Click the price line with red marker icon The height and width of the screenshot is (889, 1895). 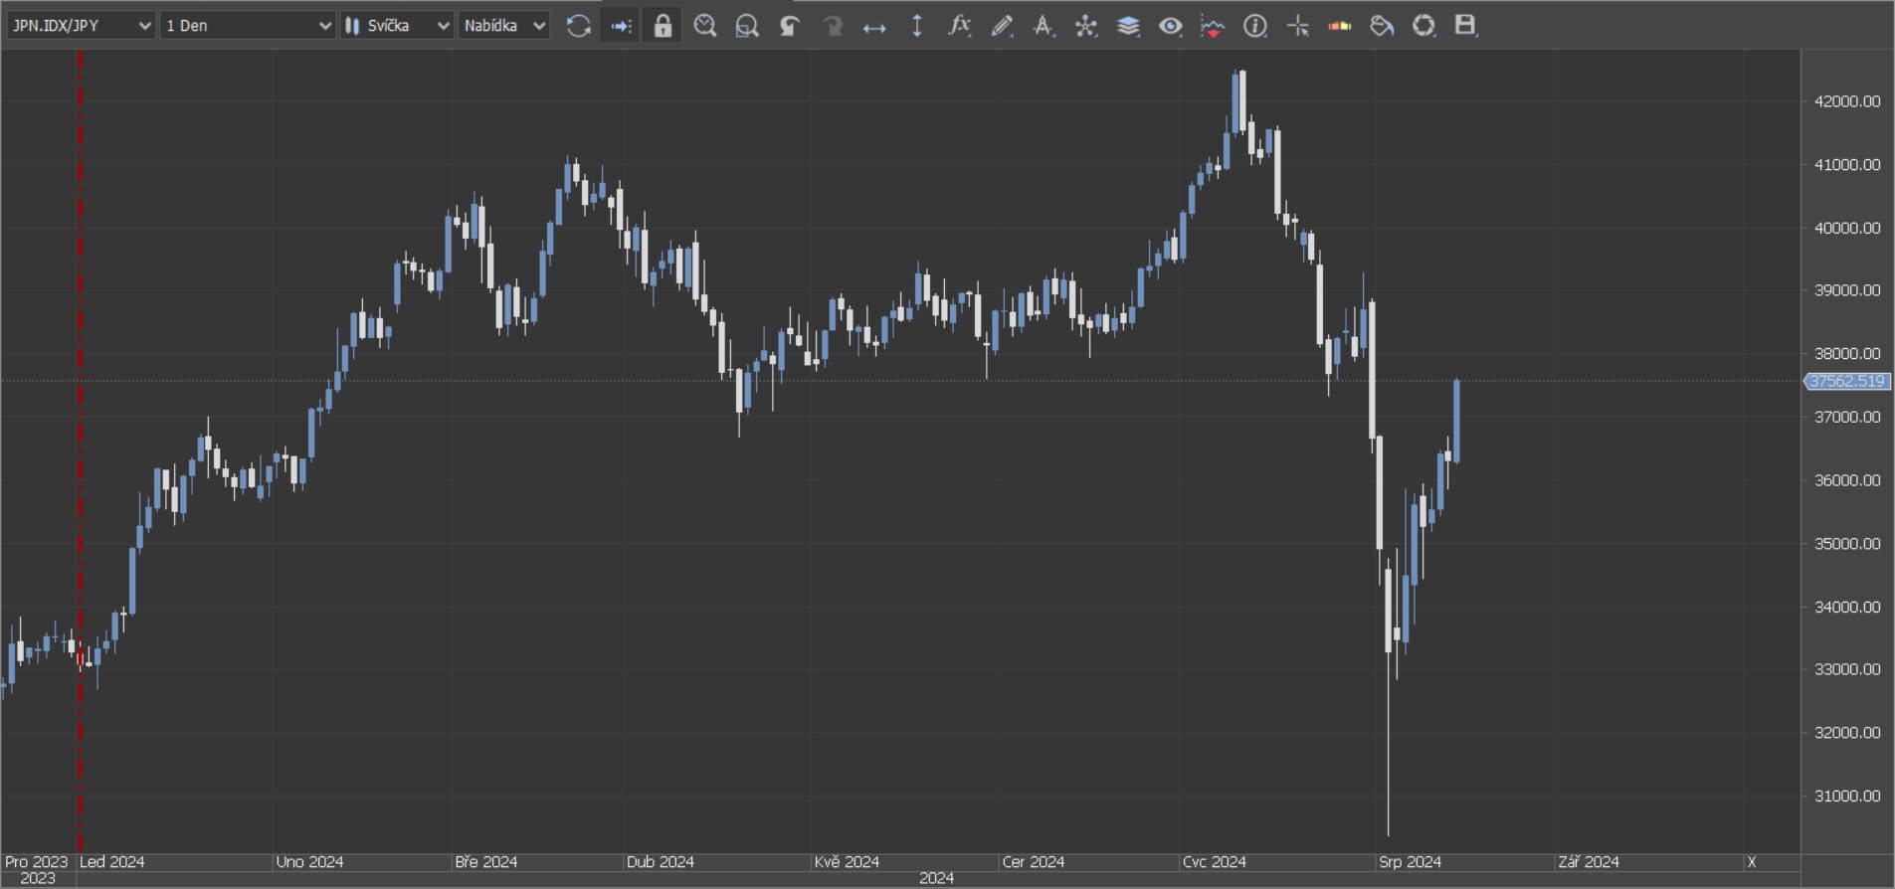[1213, 26]
